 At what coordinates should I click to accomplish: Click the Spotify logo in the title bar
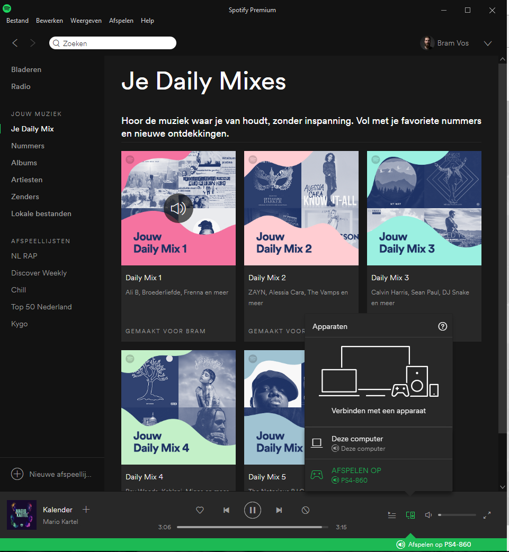coord(7,8)
